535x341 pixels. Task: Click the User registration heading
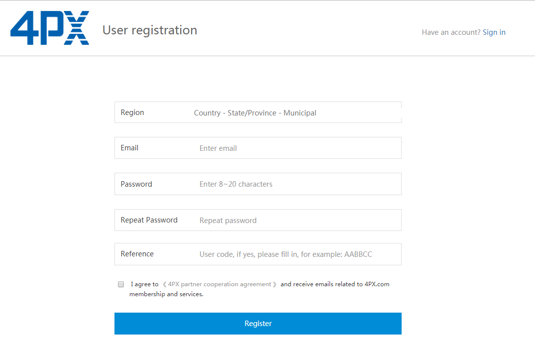tap(150, 30)
